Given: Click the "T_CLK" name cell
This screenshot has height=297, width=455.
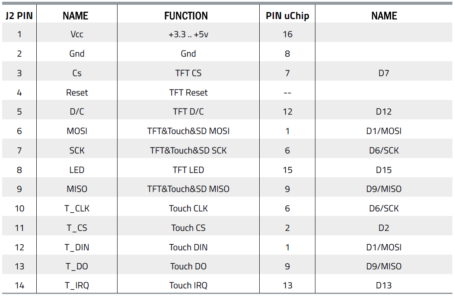Looking at the screenshot, I should click(x=77, y=208).
